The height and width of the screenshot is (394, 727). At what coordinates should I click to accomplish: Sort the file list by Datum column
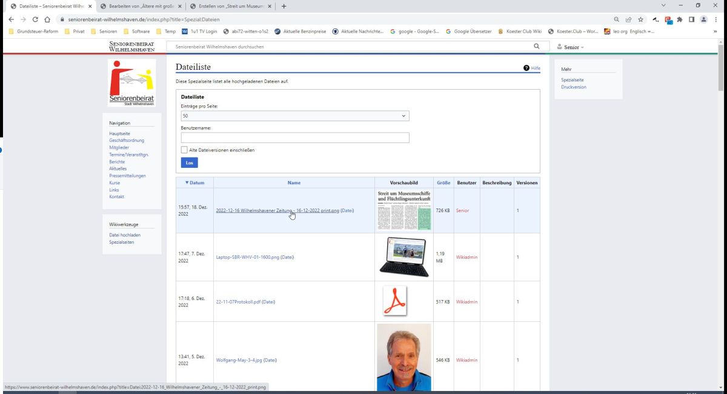[x=194, y=182]
